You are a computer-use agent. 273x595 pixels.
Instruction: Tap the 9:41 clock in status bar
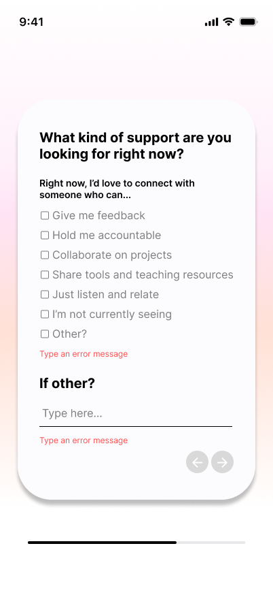click(31, 22)
